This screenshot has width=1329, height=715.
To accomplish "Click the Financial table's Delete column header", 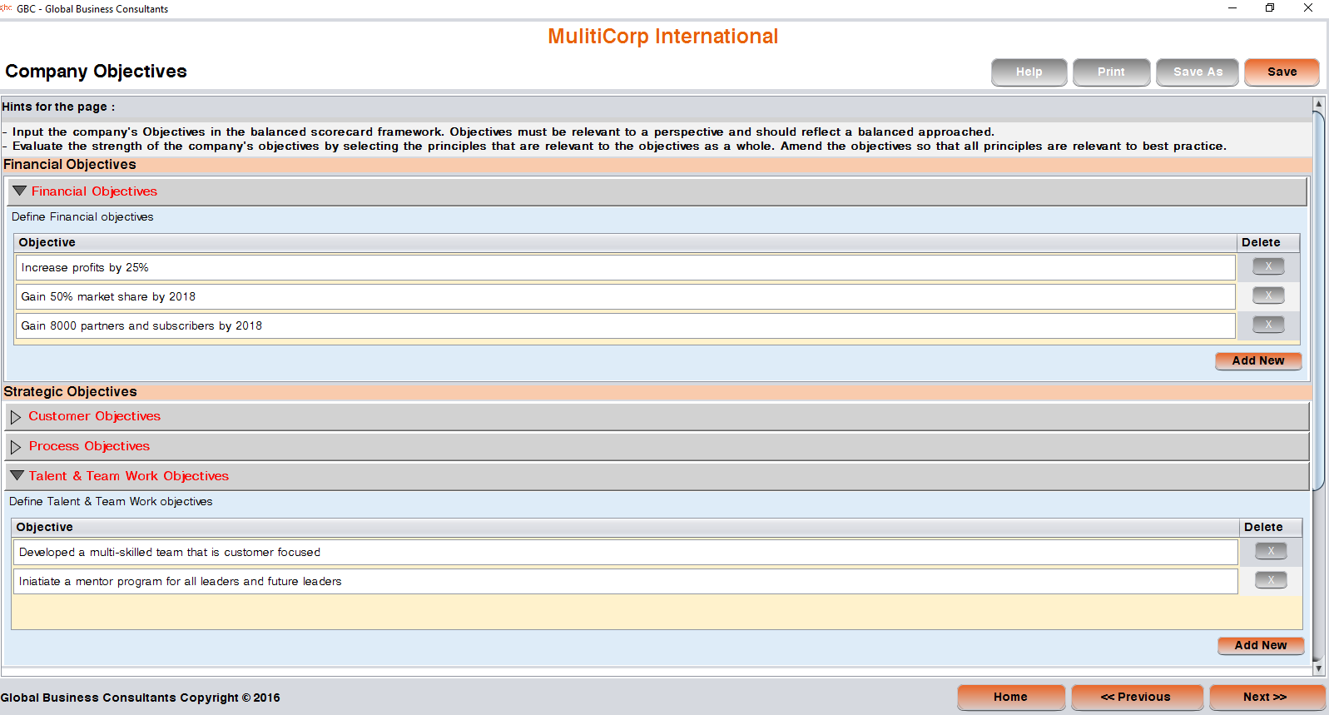I will coord(1268,242).
